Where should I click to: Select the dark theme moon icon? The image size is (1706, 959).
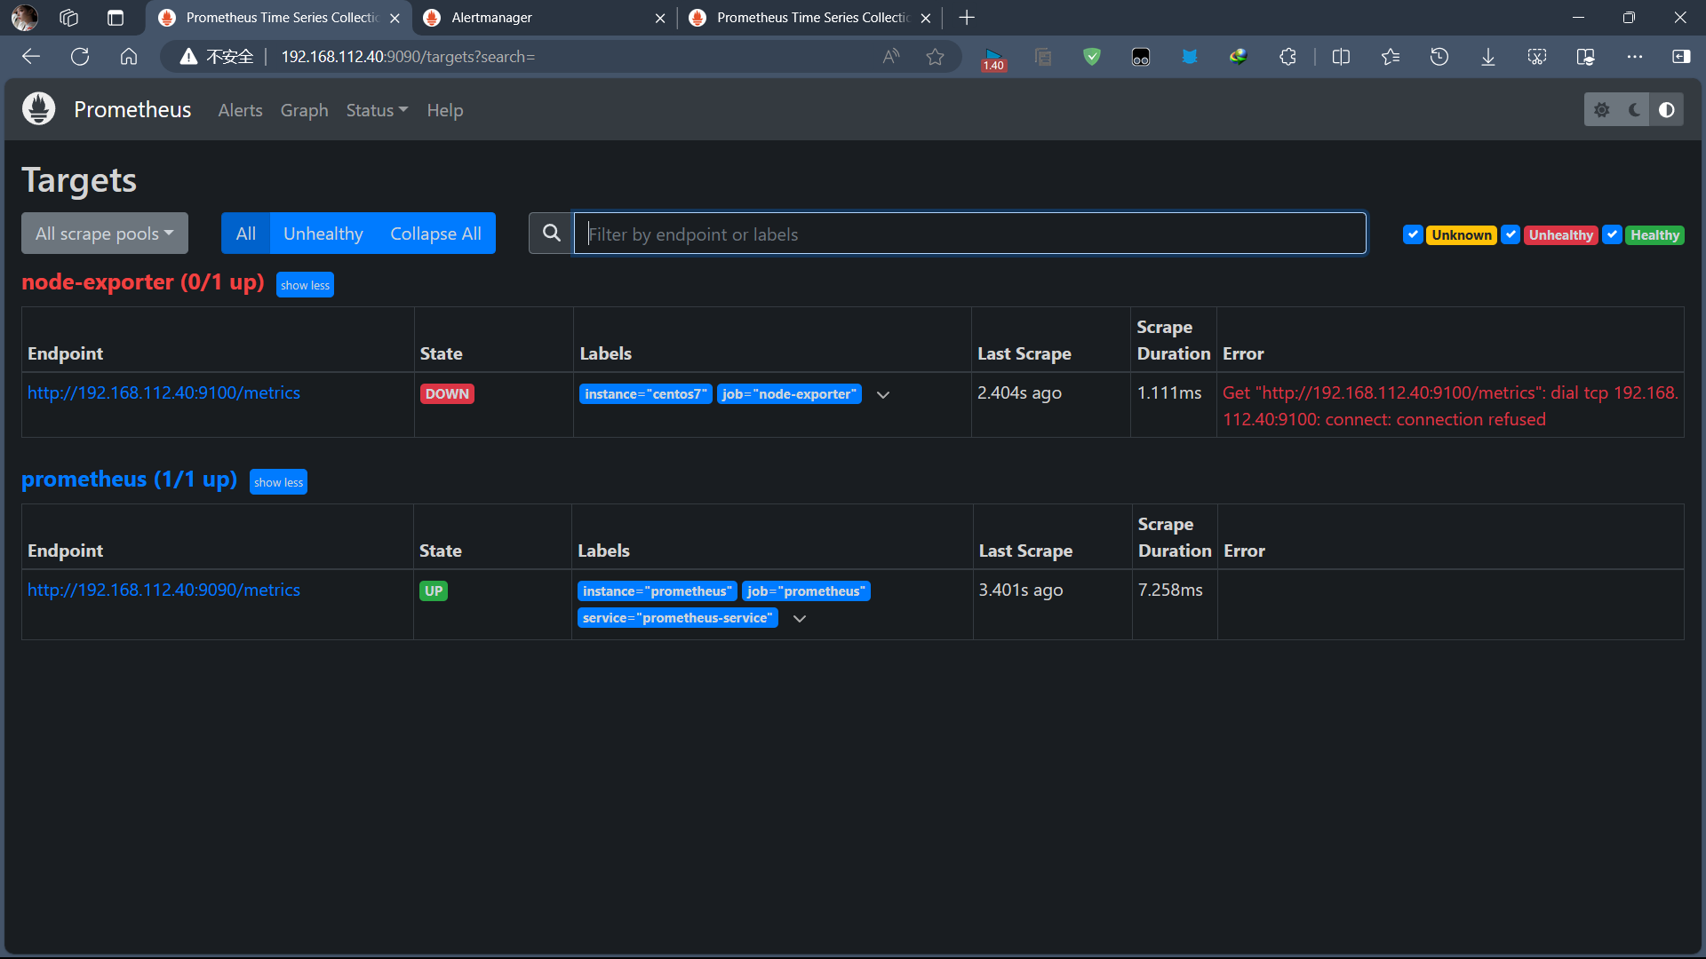[1634, 109]
